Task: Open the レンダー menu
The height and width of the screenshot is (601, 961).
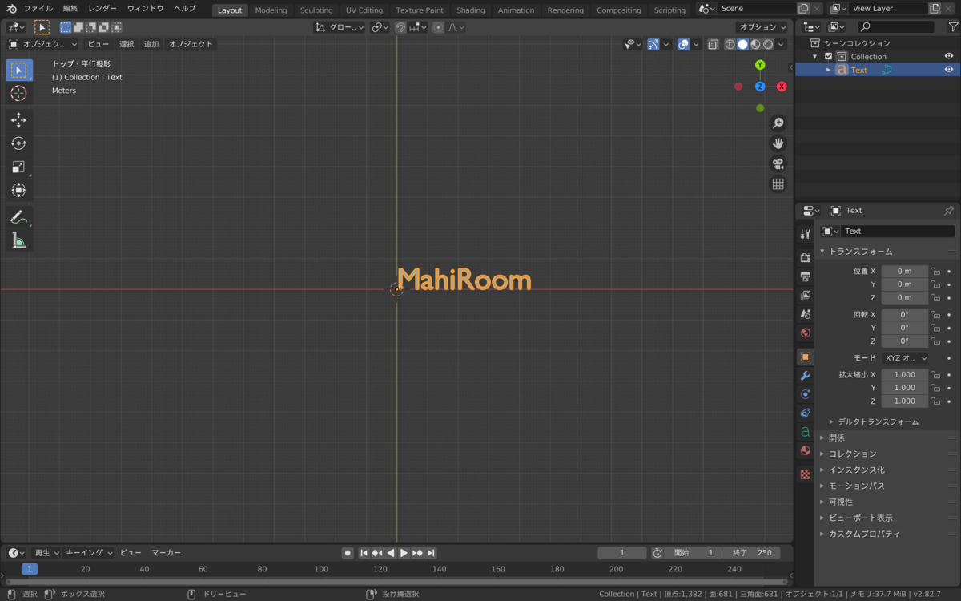Action: pyautogui.click(x=103, y=9)
